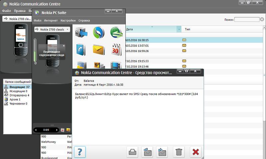This screenshot has width=266, height=159.
Task: Click the envelope icon on the 19:15:33 row
Action: pyautogui.click(x=184, y=61)
